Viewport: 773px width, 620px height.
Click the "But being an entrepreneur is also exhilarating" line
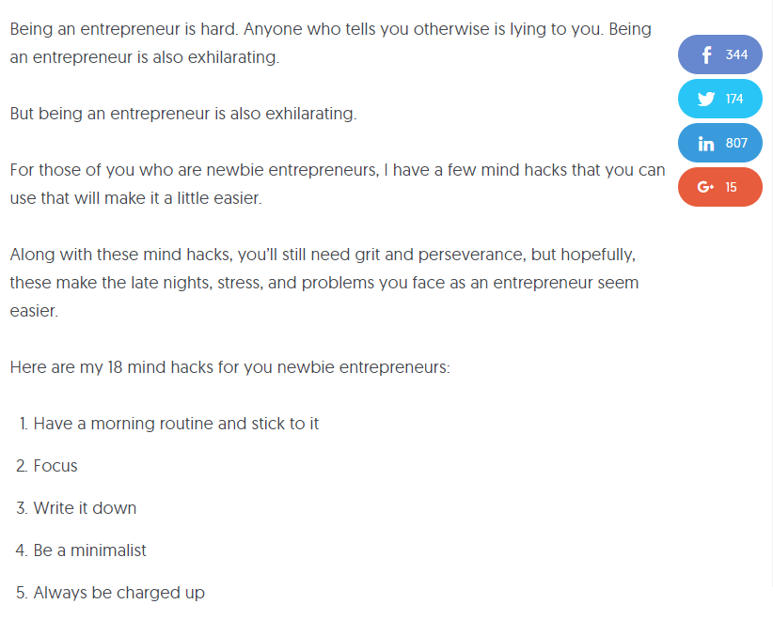182,114
